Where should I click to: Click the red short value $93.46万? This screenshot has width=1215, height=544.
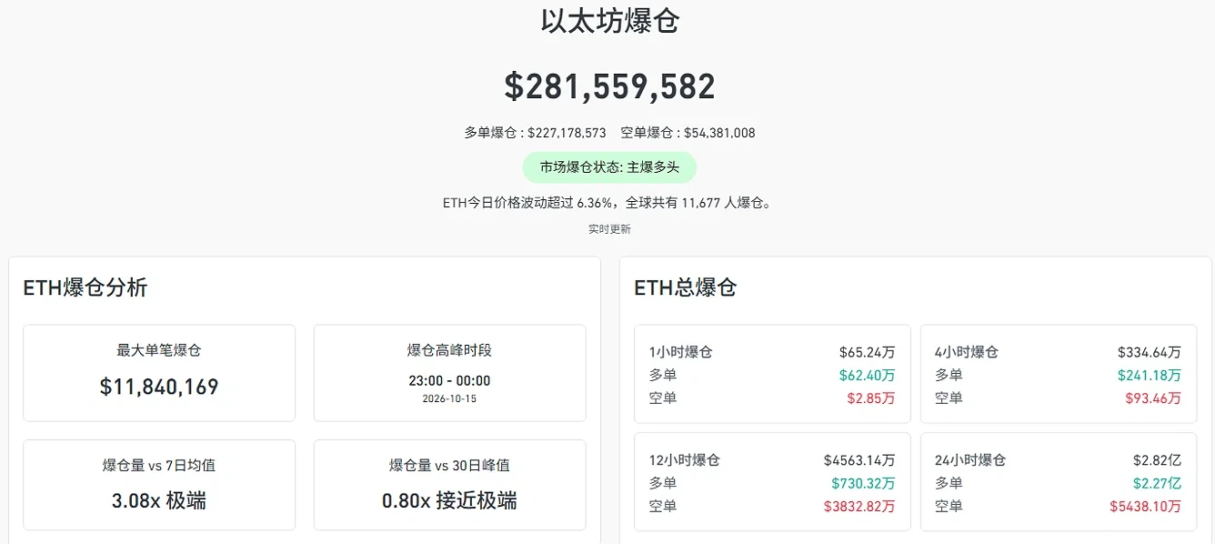(x=1153, y=398)
